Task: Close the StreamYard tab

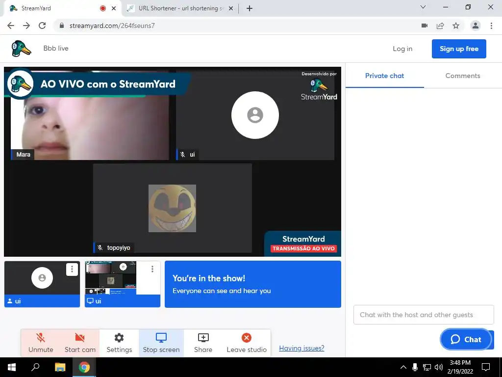Action: tap(114, 8)
